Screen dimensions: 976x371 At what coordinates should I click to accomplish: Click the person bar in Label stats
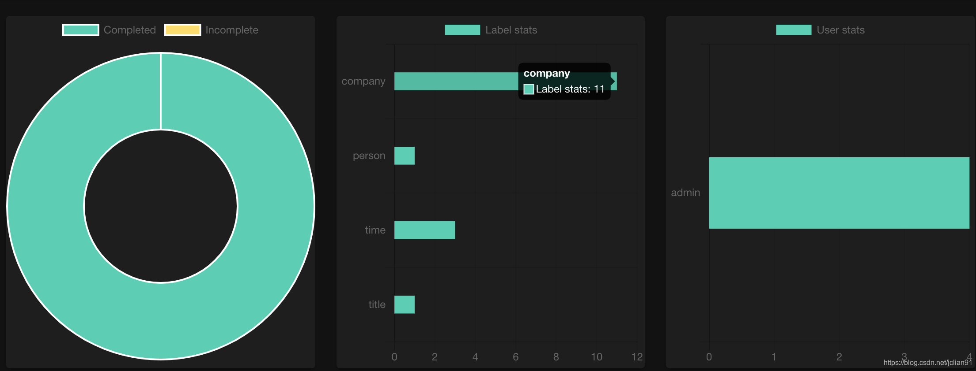pos(405,156)
